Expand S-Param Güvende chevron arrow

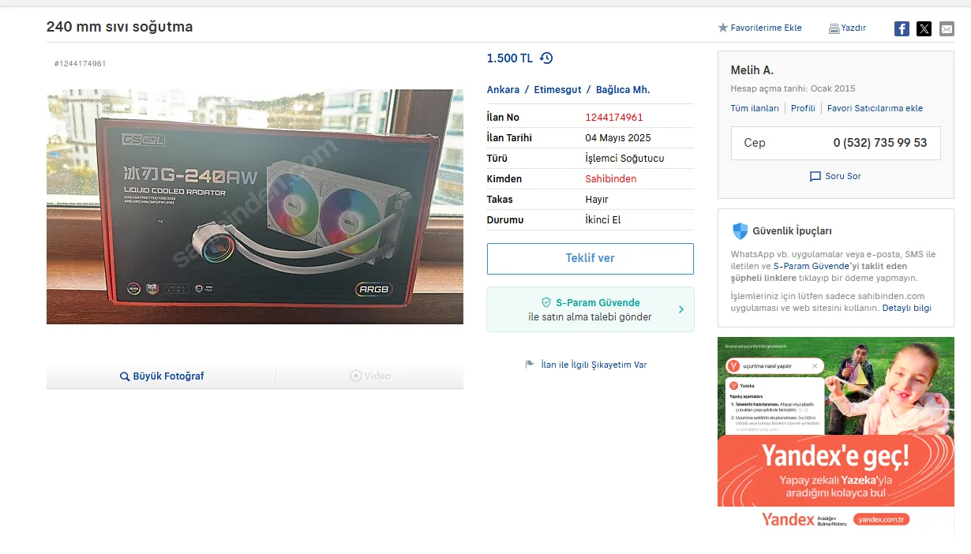[681, 309]
